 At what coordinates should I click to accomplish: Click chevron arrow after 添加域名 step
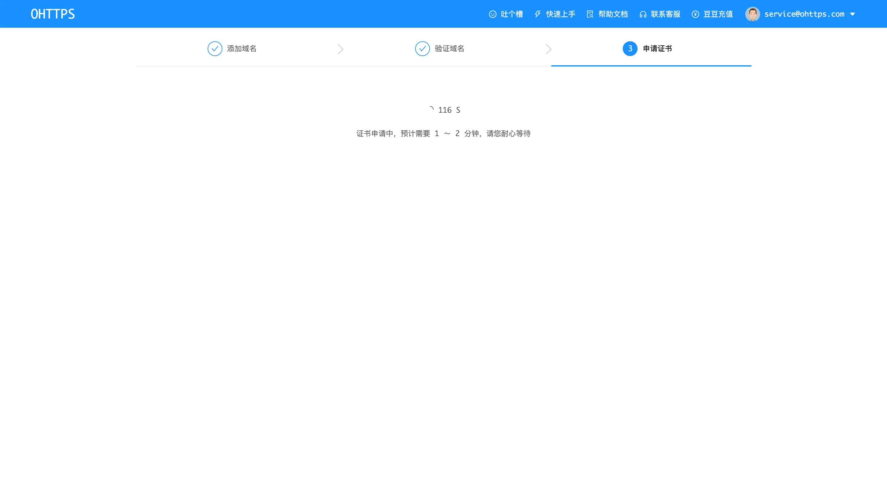(340, 49)
